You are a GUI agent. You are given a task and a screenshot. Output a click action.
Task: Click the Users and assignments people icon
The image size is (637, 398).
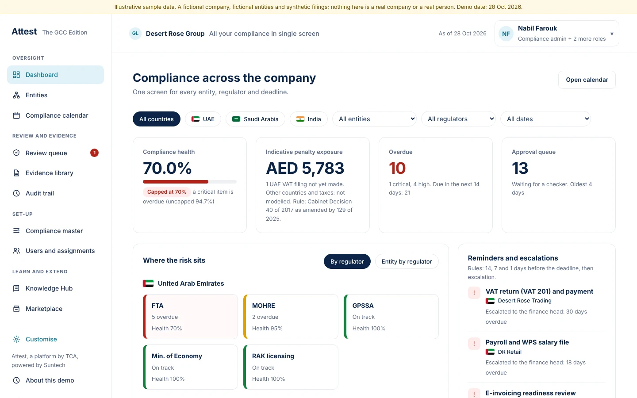pos(16,251)
